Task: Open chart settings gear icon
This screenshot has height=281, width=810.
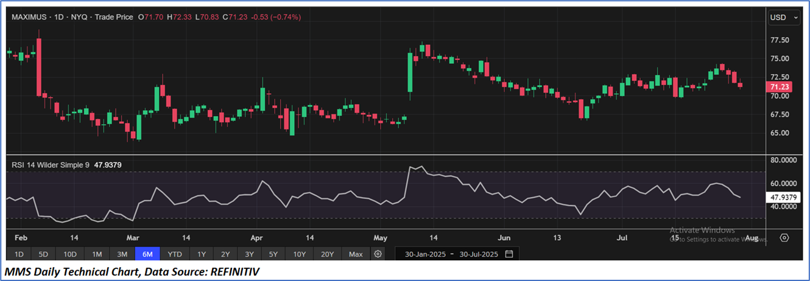Action: click(378, 254)
